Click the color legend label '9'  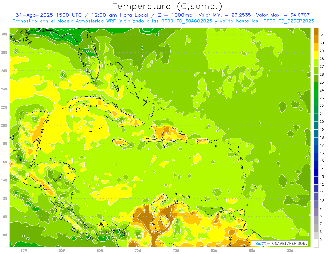[321, 208]
